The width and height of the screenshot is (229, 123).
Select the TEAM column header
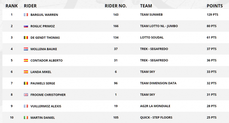pyautogui.click(x=146, y=6)
